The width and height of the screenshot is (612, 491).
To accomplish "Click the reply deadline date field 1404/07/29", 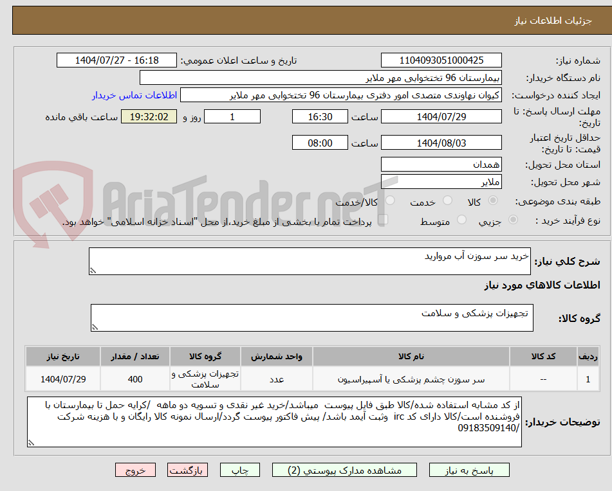I will (441, 116).
